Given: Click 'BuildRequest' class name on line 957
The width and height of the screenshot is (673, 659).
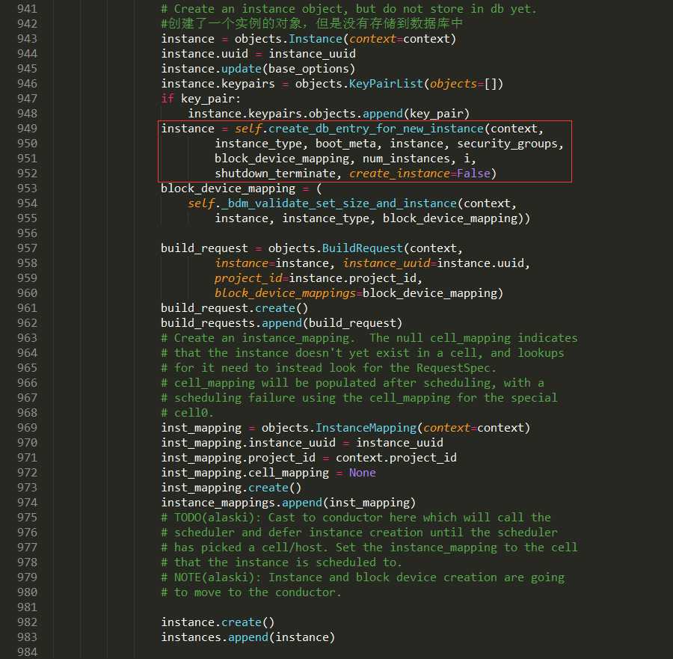Looking at the screenshot, I should pos(362,248).
